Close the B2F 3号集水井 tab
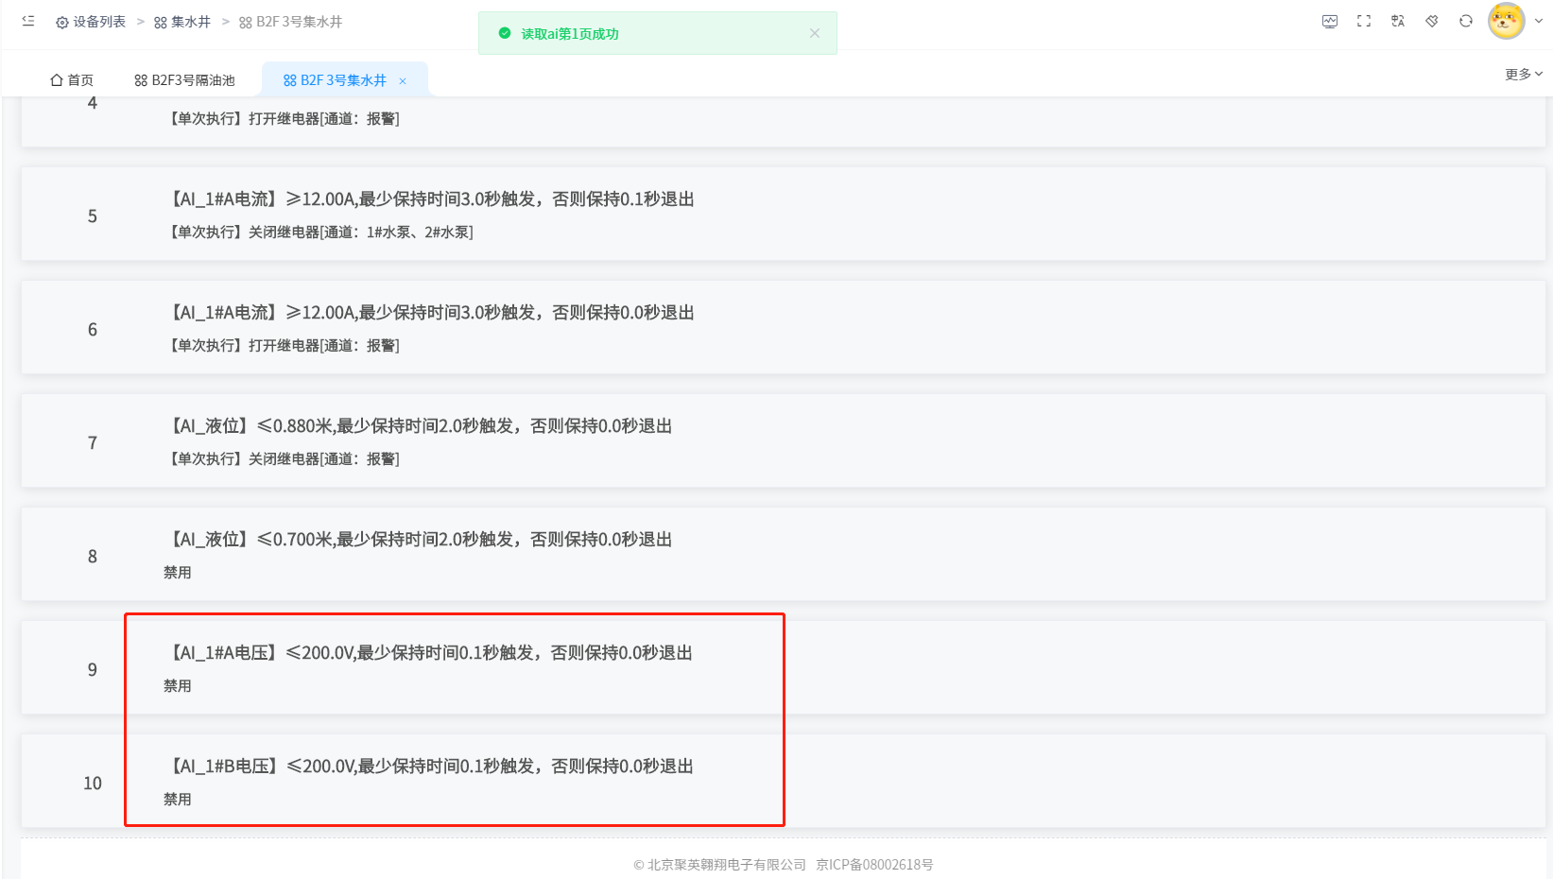This screenshot has height=879, width=1553. click(403, 81)
